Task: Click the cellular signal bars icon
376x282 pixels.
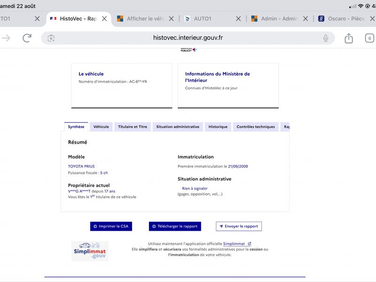Action: tap(353, 6)
